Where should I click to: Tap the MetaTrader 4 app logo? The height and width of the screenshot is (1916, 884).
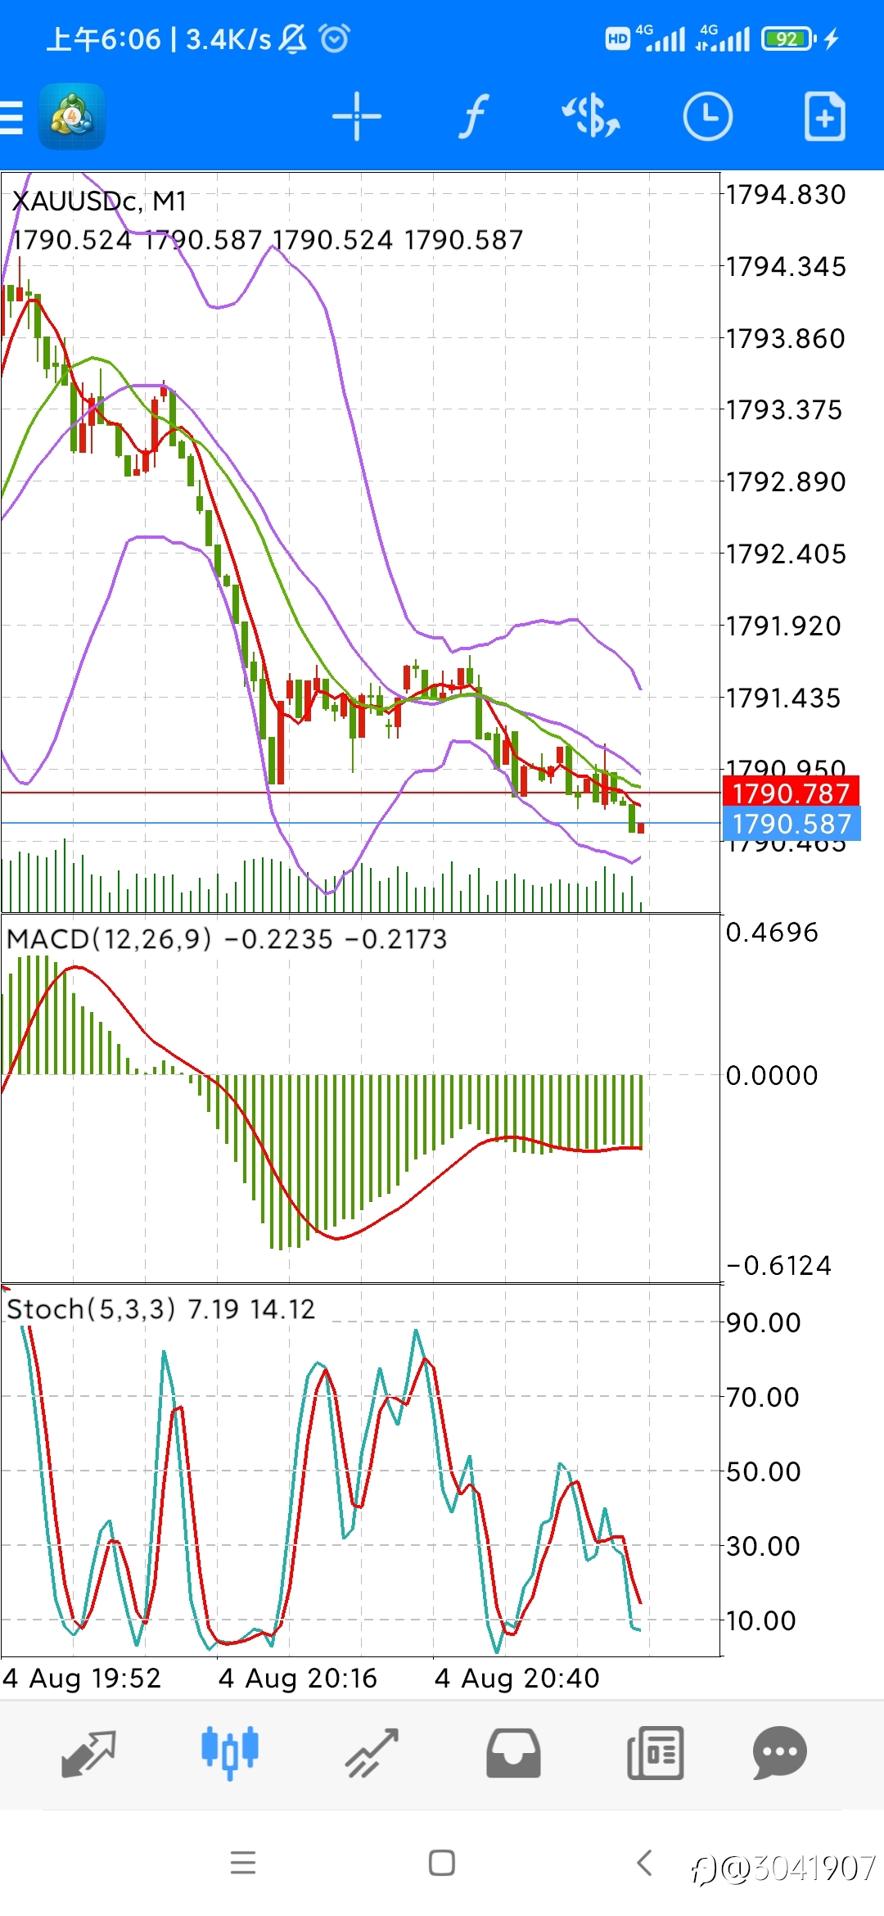72,116
